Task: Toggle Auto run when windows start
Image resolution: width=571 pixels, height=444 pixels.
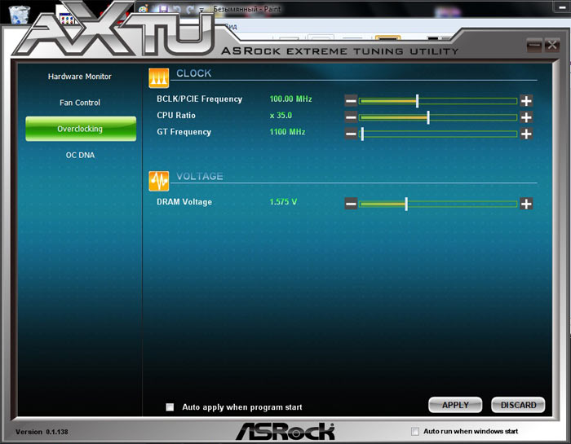Action: point(414,431)
